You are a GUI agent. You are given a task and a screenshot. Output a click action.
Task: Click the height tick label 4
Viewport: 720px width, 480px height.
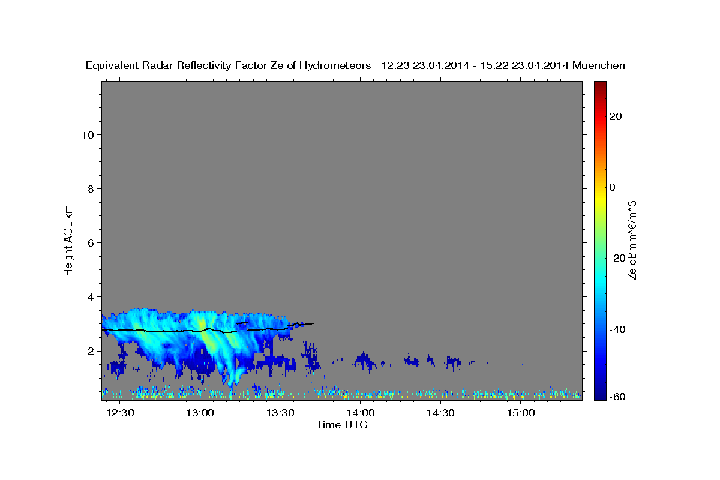coord(91,296)
